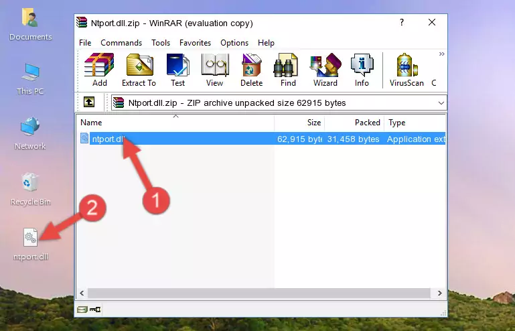Close the WinRAR window
Viewport: 515px width, 331px height.
(432, 22)
